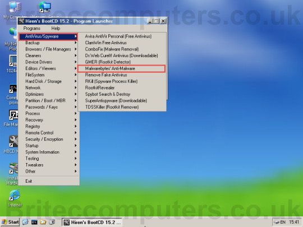The height and width of the screenshot is (227, 303).
Task: Expand Browsers / File Managers submenu
Action: point(48,49)
